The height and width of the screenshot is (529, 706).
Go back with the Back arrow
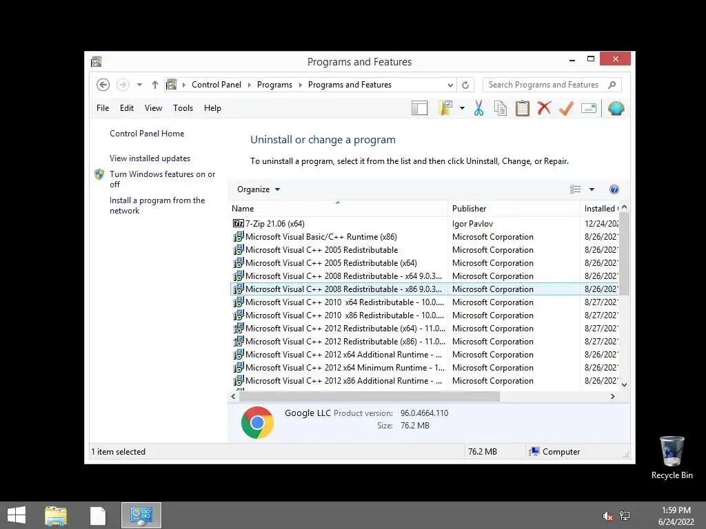click(103, 85)
